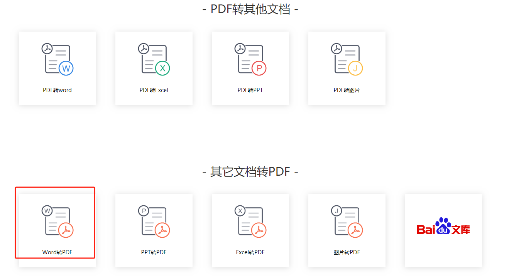Click the Word转PDF text label
Image resolution: width=509 pixels, height=277 pixels.
[57, 252]
